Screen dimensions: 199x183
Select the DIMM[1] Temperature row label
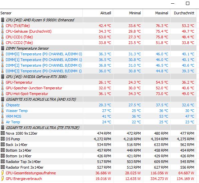point(44,60)
